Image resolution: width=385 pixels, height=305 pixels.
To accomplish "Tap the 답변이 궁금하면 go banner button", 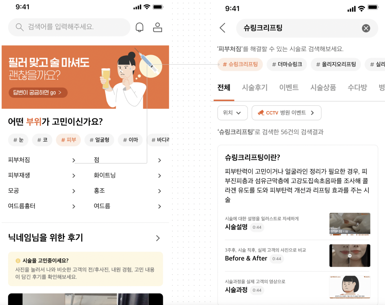I will 37,93.
